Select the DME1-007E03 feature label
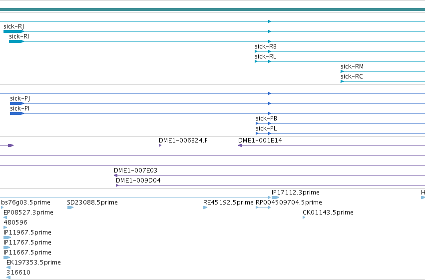Viewport: 425px width, 280px height. (135, 170)
